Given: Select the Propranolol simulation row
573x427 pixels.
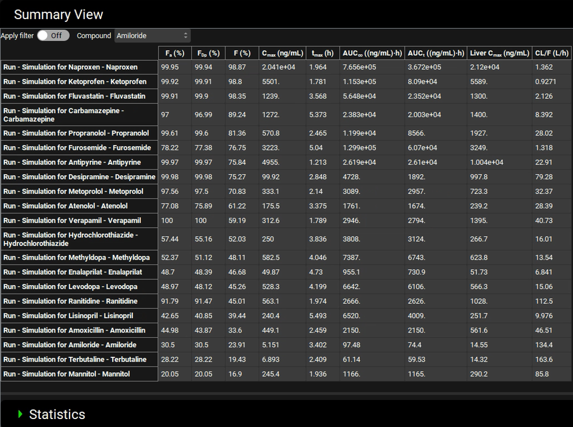Looking at the screenshot, I should [76, 133].
